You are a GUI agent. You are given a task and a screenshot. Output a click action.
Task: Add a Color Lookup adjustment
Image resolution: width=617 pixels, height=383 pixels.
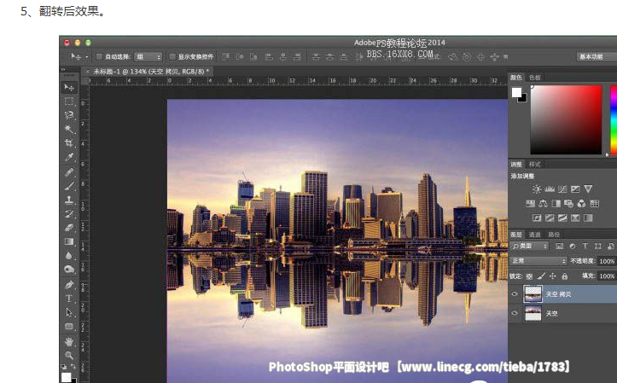pyautogui.click(x=595, y=203)
